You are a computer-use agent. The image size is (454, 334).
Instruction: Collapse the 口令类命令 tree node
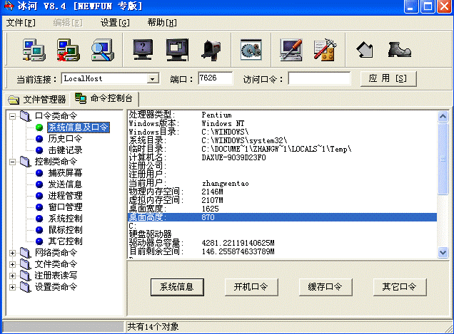coord(12,117)
